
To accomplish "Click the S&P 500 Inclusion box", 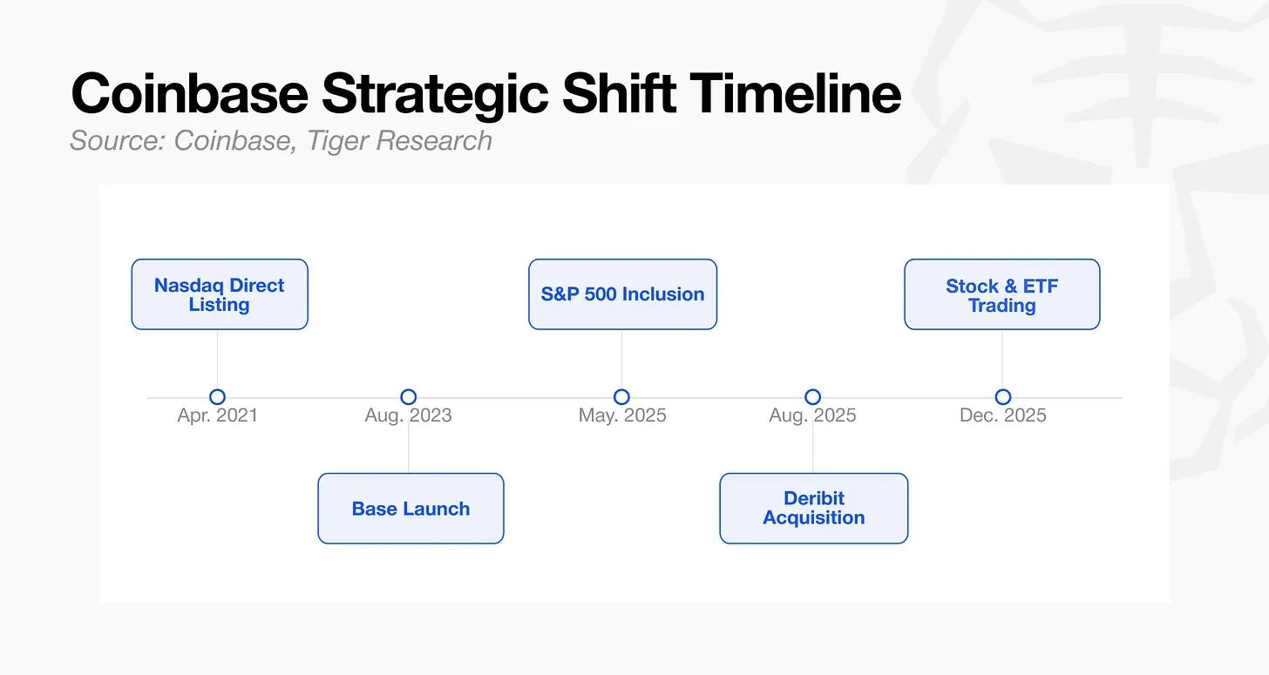I will point(622,294).
